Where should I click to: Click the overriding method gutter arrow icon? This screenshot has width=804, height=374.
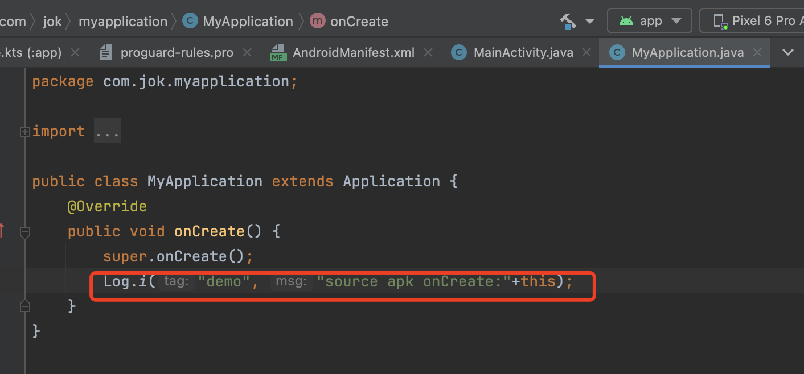[2, 231]
